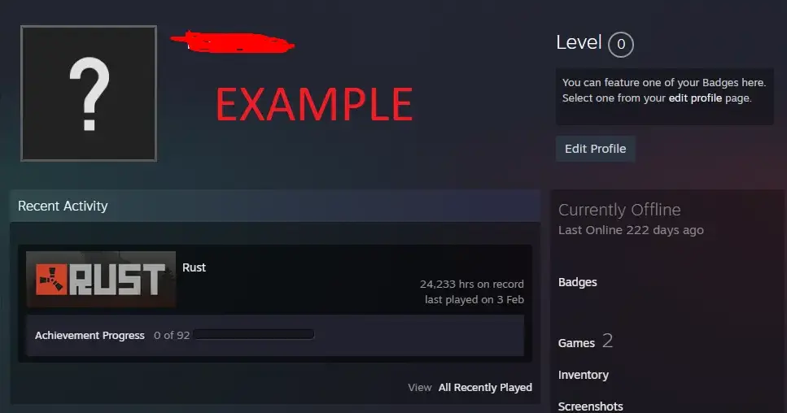Click the Level 0 badge circle

click(x=621, y=45)
